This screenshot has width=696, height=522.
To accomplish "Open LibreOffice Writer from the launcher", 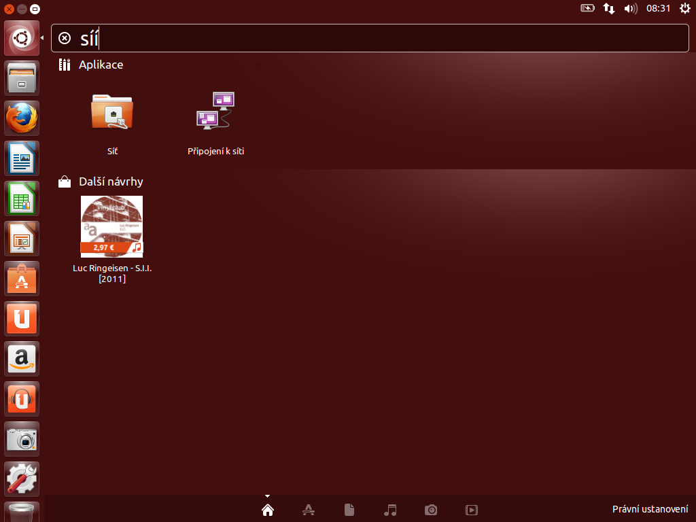I will coord(22,159).
